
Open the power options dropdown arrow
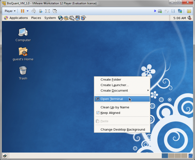tap(28, 11)
